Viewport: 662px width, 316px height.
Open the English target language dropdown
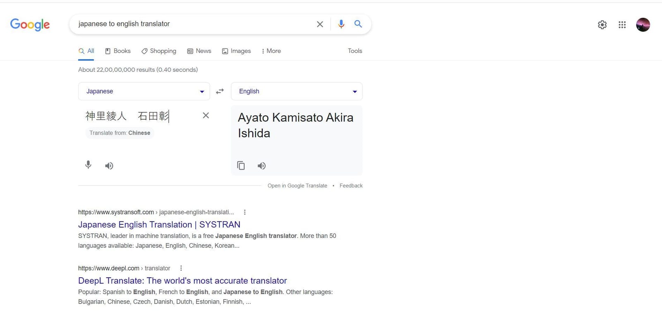pyautogui.click(x=296, y=91)
